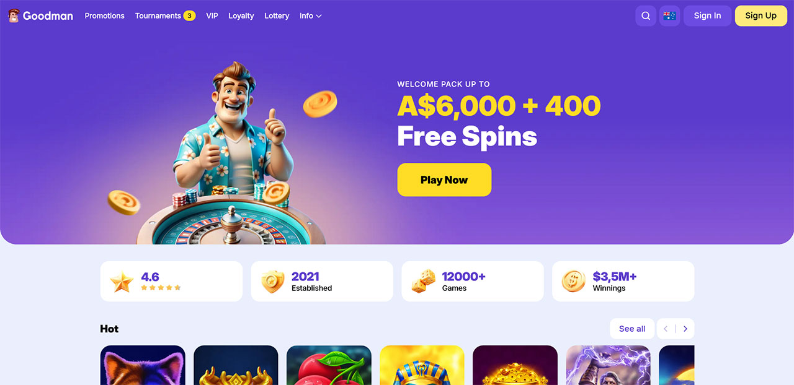
Task: Click See all Hot games
Action: [632, 329]
